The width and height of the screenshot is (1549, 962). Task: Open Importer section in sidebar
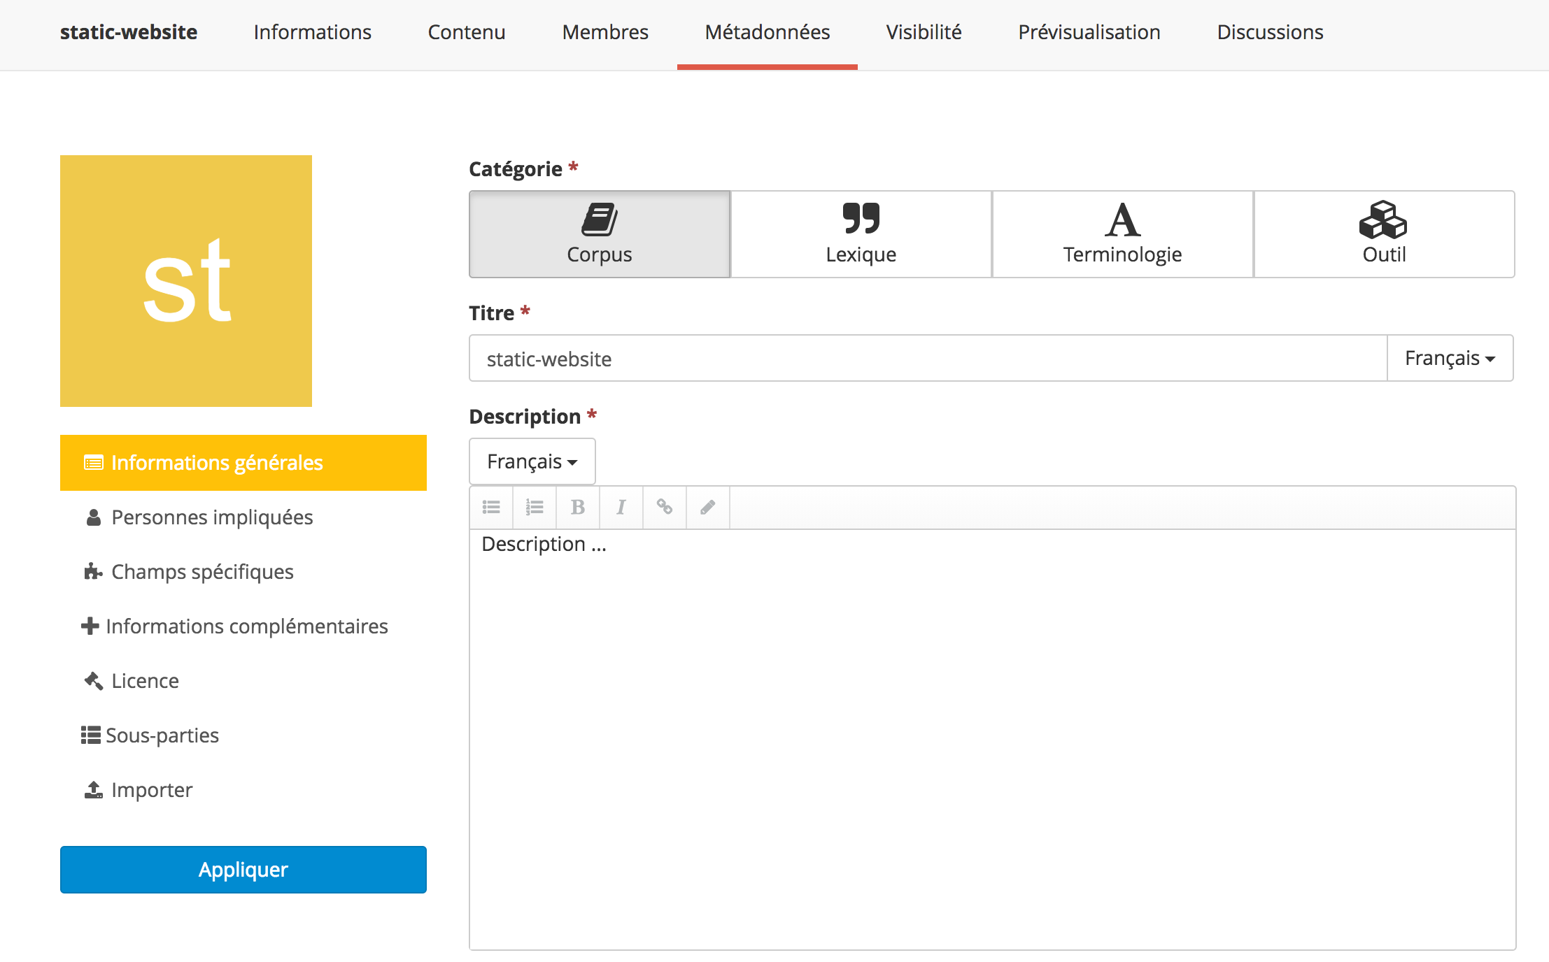tap(151, 790)
